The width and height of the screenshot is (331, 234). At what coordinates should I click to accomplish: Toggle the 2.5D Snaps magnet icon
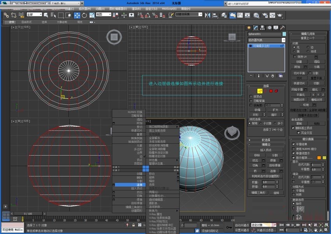click(140, 15)
